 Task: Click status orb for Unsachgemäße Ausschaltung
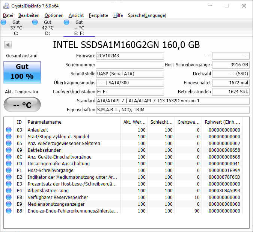point(9,163)
